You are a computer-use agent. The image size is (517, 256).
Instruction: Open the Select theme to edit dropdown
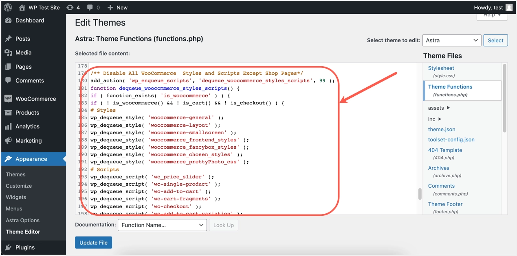tap(452, 40)
